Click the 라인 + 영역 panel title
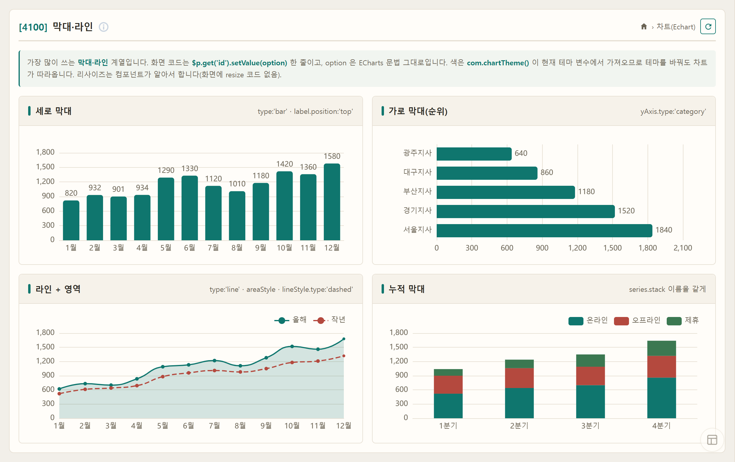The height and width of the screenshot is (462, 735). pos(58,289)
